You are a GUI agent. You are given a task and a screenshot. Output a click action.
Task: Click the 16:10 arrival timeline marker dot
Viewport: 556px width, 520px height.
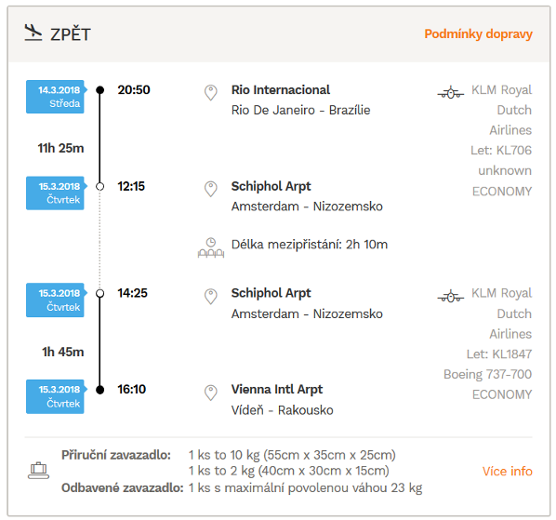100,390
